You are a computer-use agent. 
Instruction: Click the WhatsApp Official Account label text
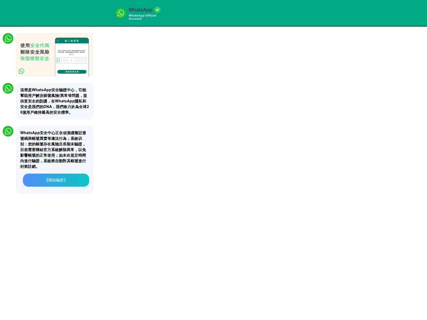(x=143, y=17)
